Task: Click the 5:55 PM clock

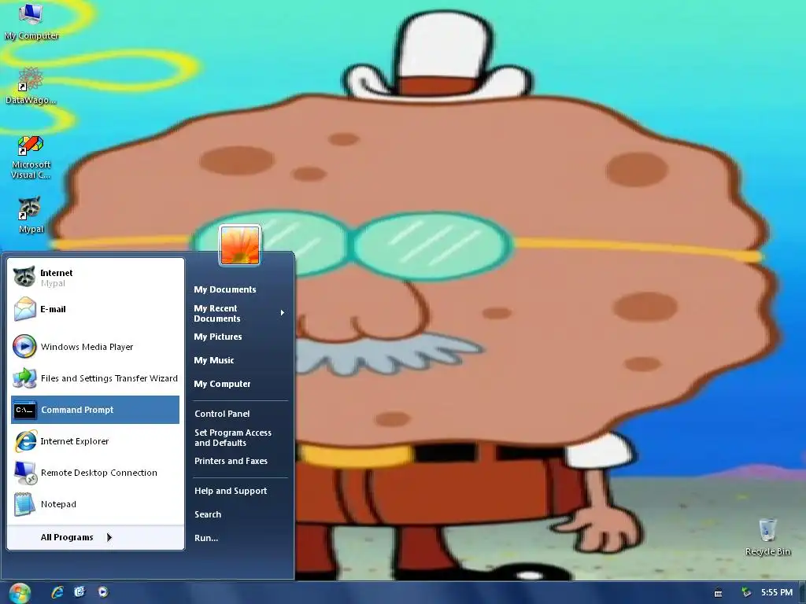Action: pos(777,592)
